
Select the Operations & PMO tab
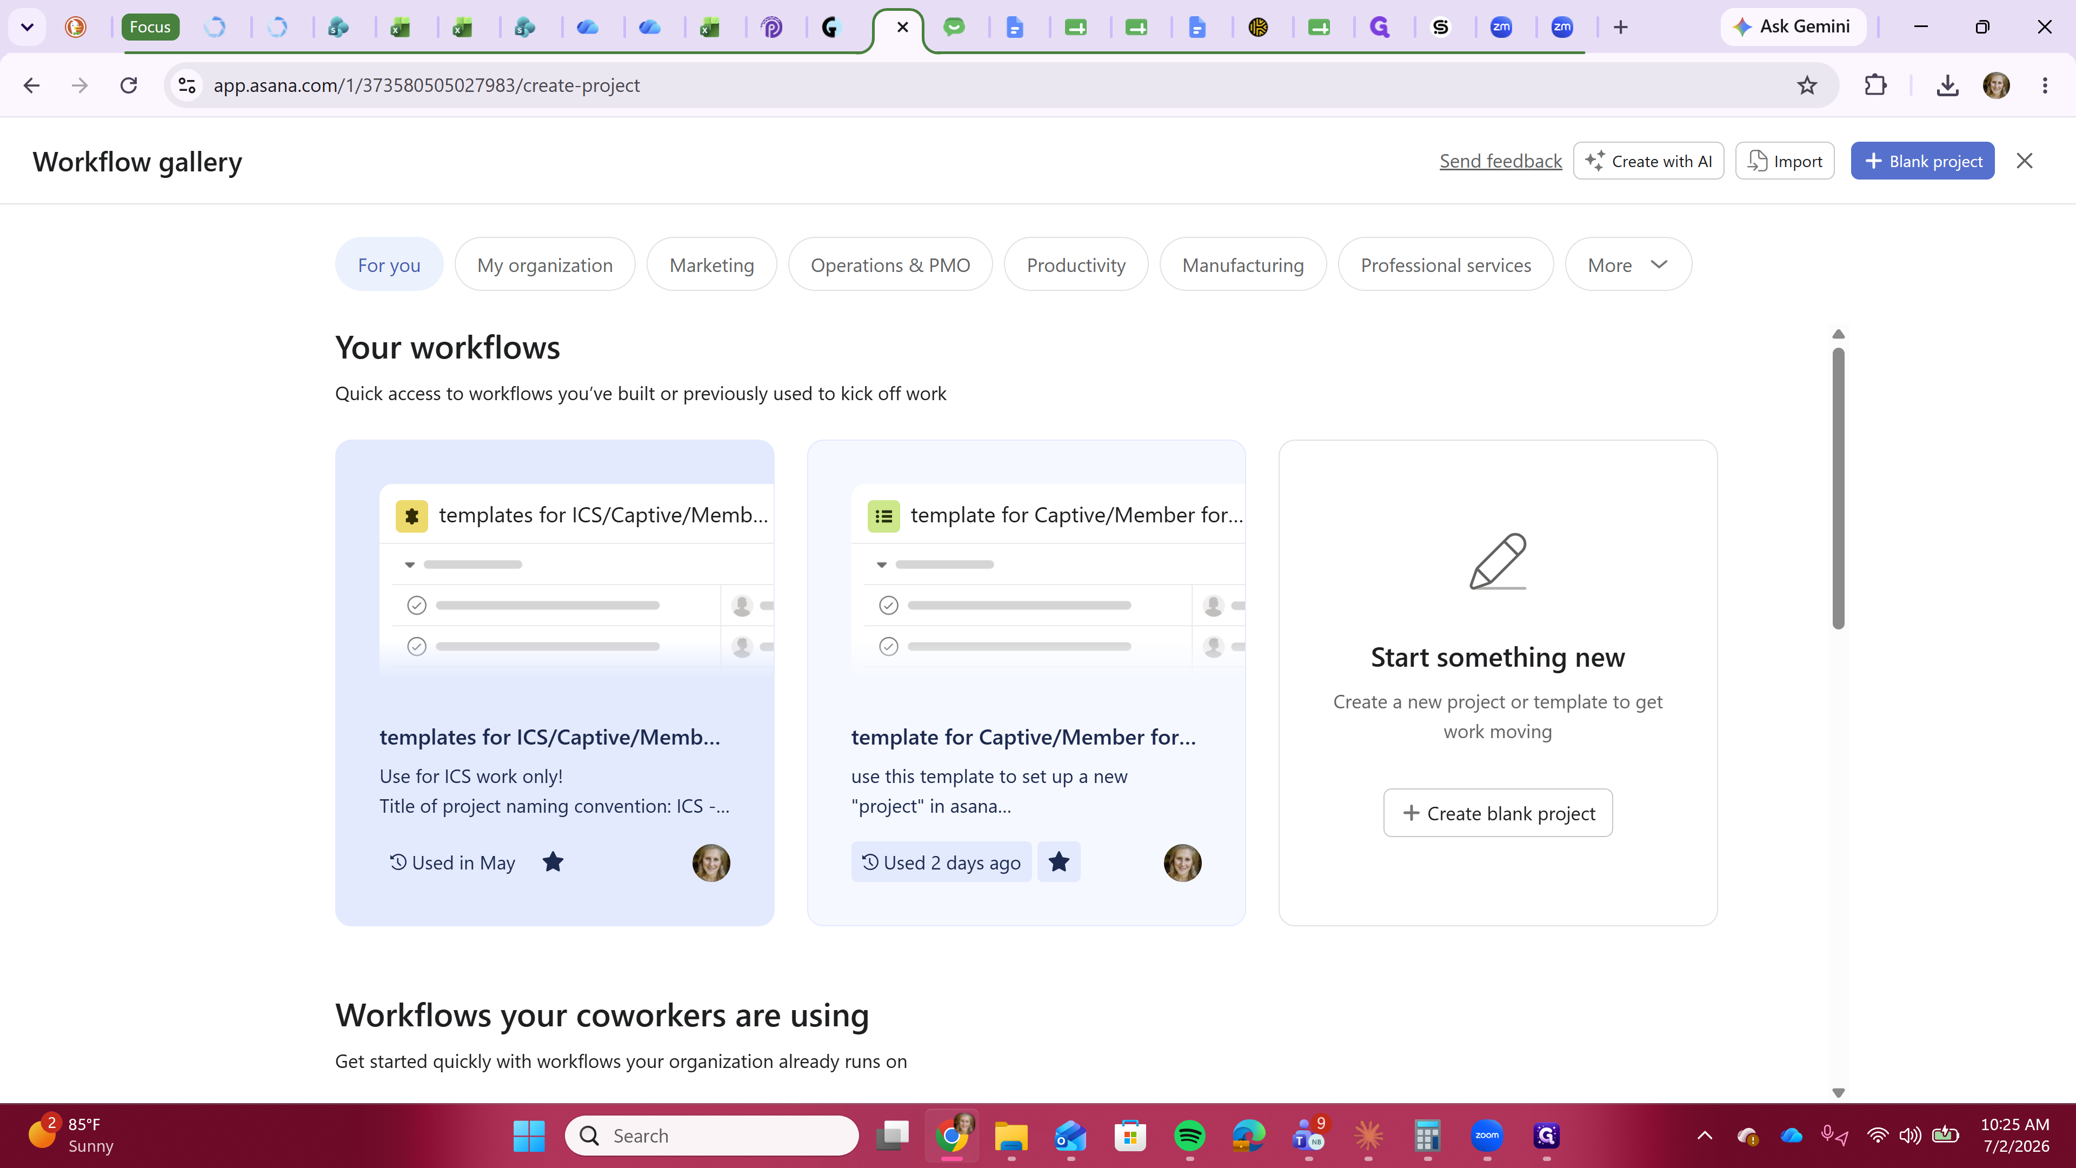pyautogui.click(x=890, y=264)
